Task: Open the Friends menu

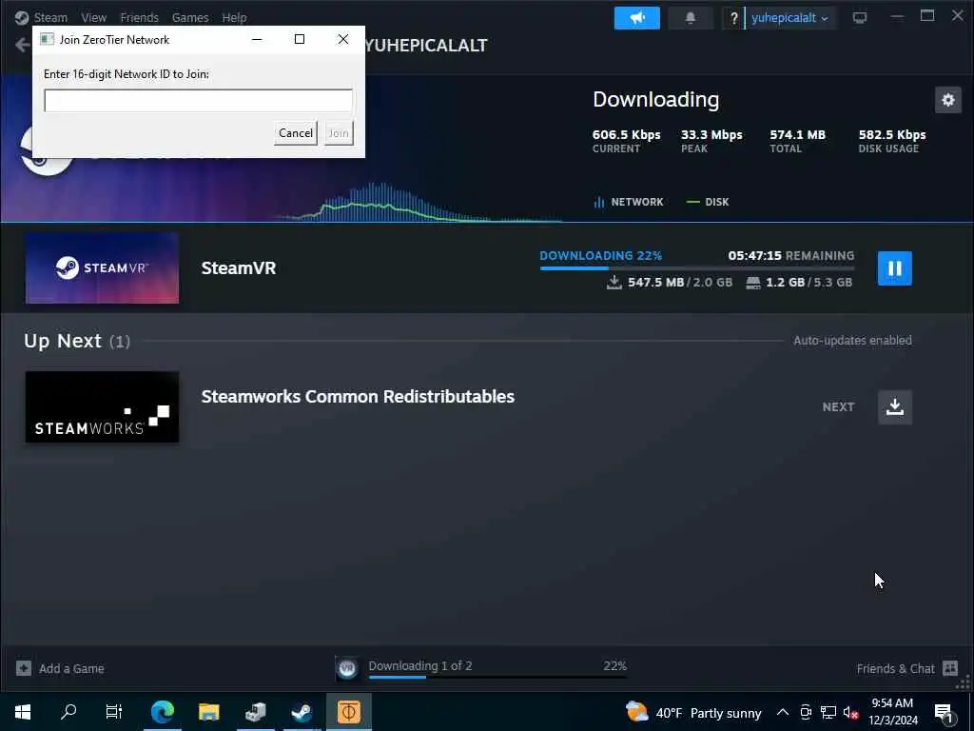Action: click(139, 17)
